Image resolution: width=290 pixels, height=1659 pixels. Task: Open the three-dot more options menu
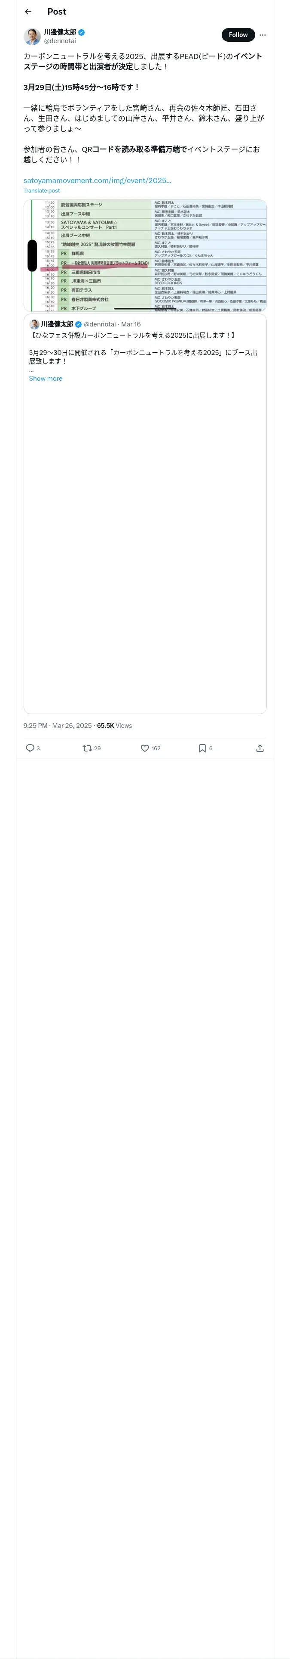coord(263,35)
